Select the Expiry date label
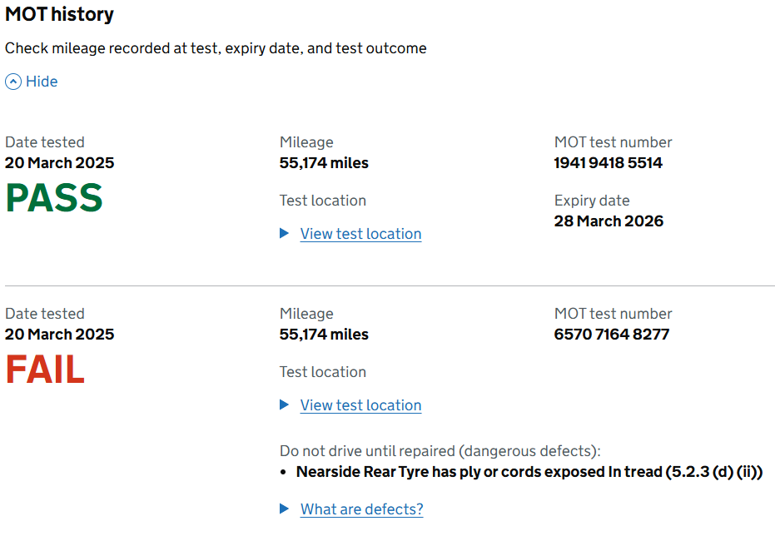 pos(592,201)
